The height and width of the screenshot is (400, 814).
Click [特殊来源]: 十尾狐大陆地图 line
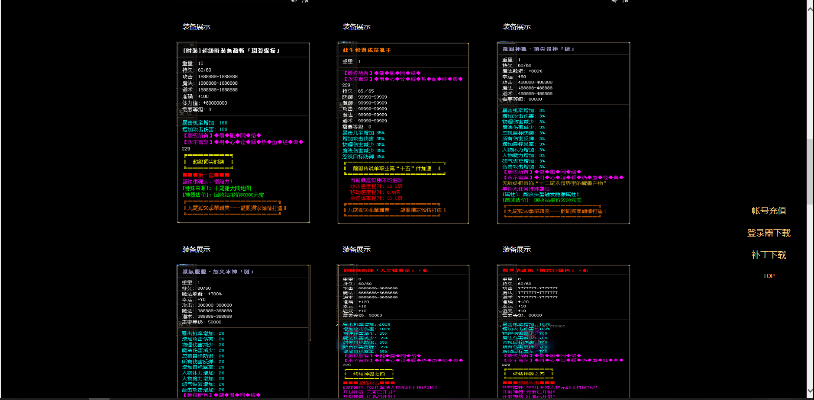(216, 188)
